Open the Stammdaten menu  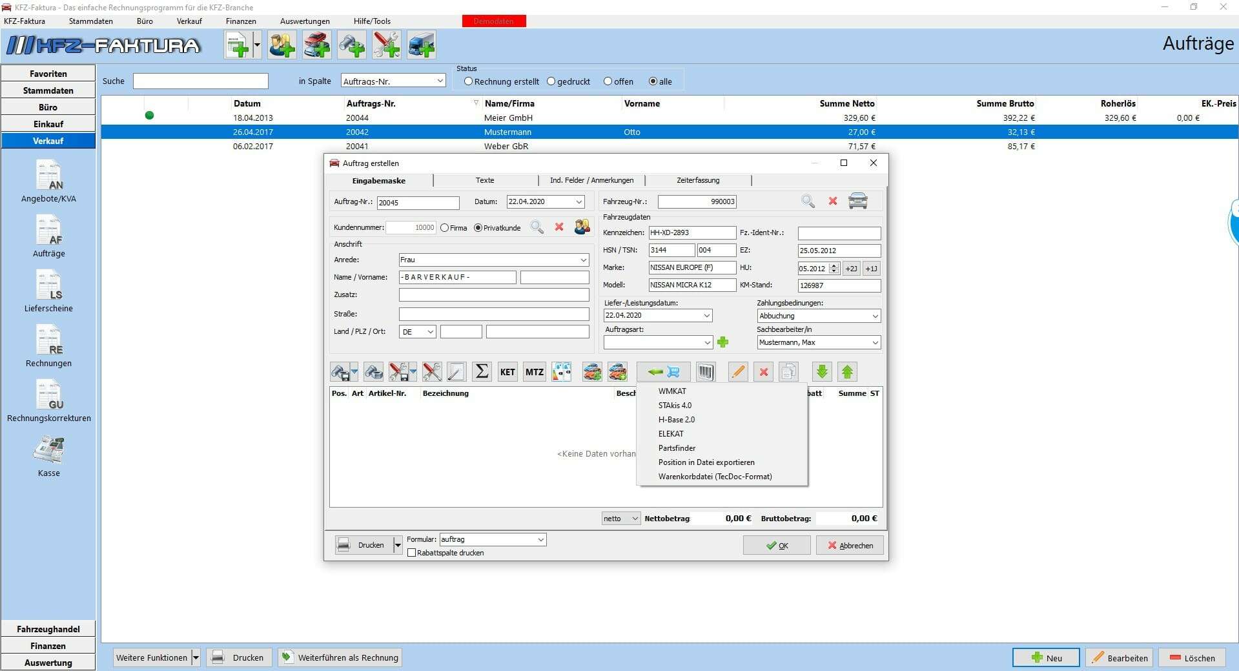(x=90, y=21)
